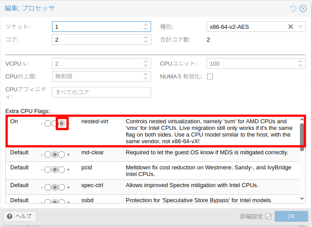The width and height of the screenshot is (312, 227).
Task: Decrease the VCPUs value
Action: point(146,66)
